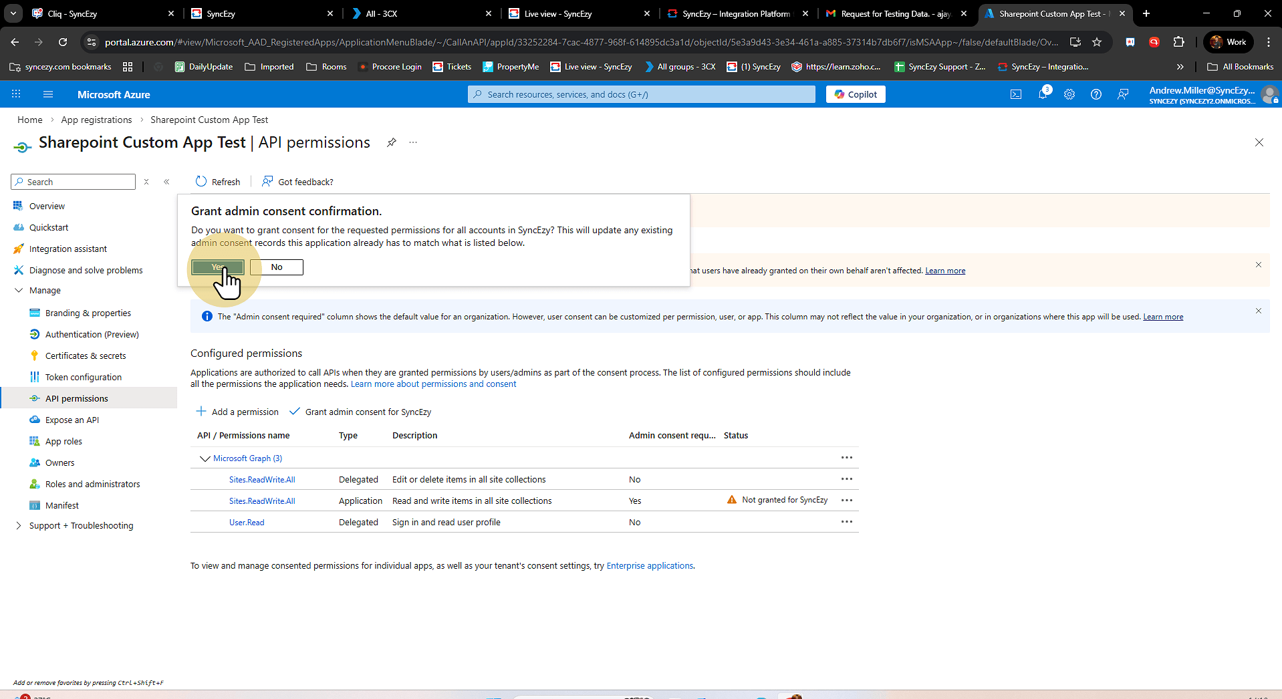Pin the API permissions blade
The width and height of the screenshot is (1282, 699).
pos(392,142)
